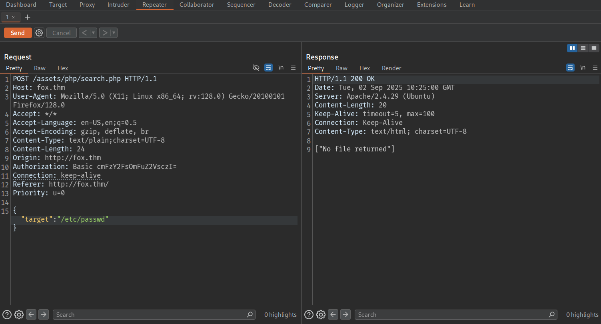
Task: Click the Response search input field
Action: pos(452,314)
